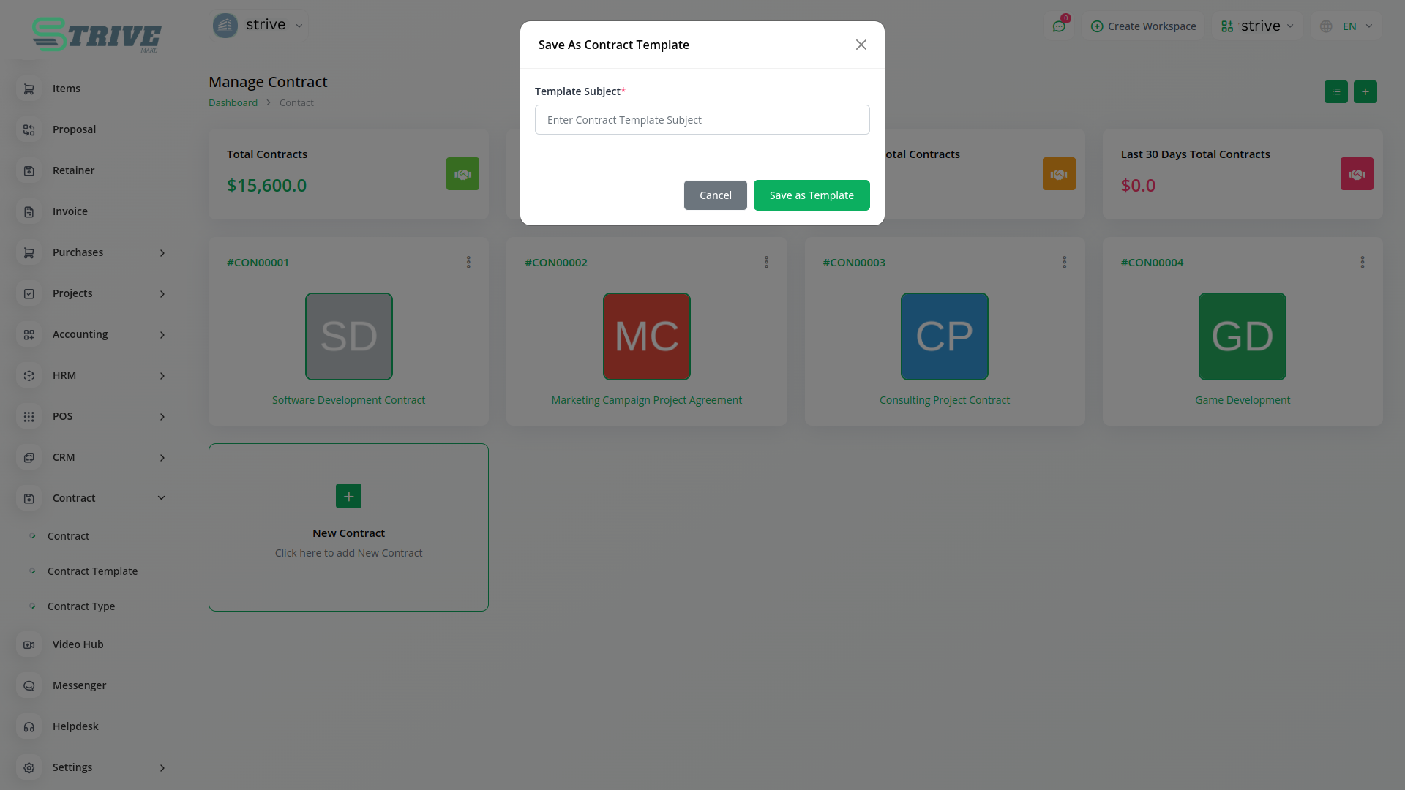Click the Save as Template button
The width and height of the screenshot is (1405, 790).
click(x=811, y=195)
